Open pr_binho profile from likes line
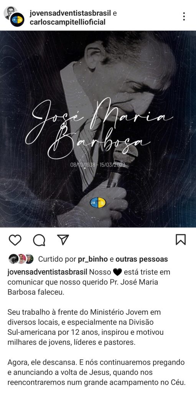This screenshot has width=196, height=394. tap(93, 259)
